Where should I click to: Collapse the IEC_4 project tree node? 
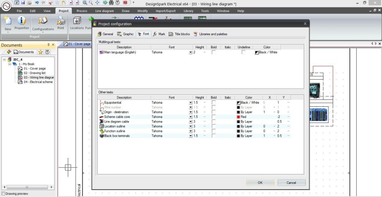pos(5,59)
